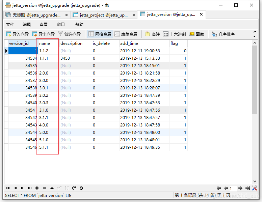Open the 文件 menu
Screen dimensions: 262x202
coord(10,25)
